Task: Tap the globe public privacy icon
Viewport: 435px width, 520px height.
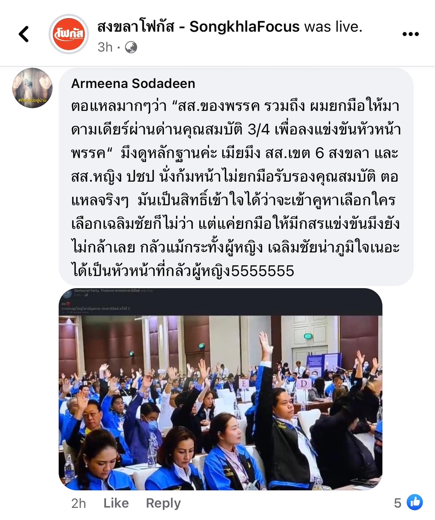Action: [x=131, y=47]
